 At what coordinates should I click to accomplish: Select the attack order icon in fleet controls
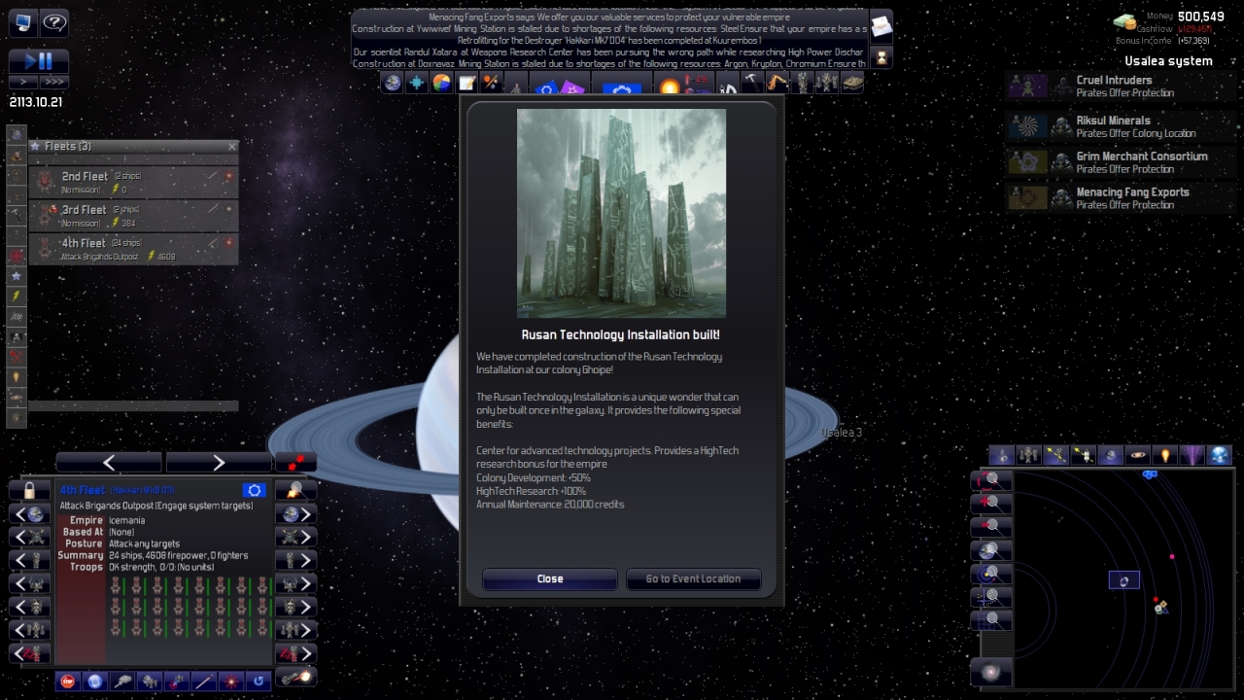(229, 680)
